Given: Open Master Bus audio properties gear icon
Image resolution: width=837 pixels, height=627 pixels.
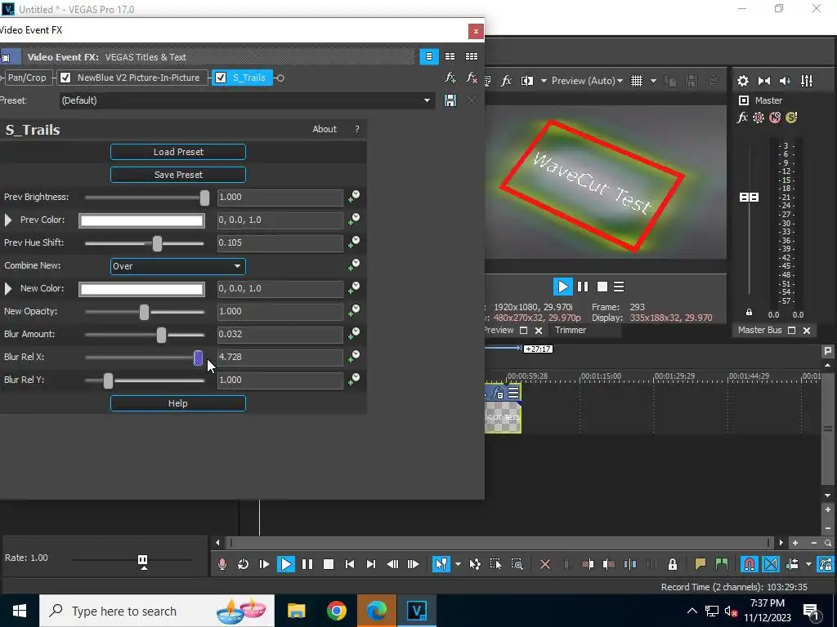Looking at the screenshot, I should click(742, 81).
